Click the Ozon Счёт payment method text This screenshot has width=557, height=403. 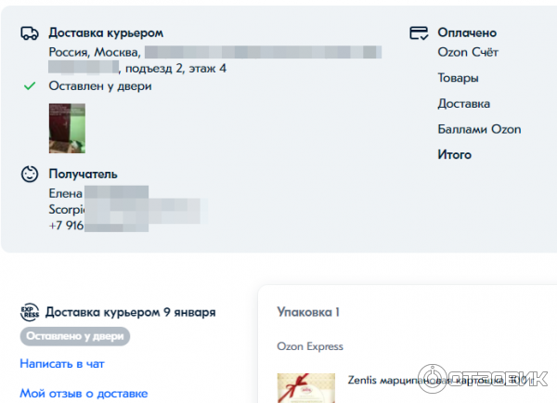pos(468,52)
